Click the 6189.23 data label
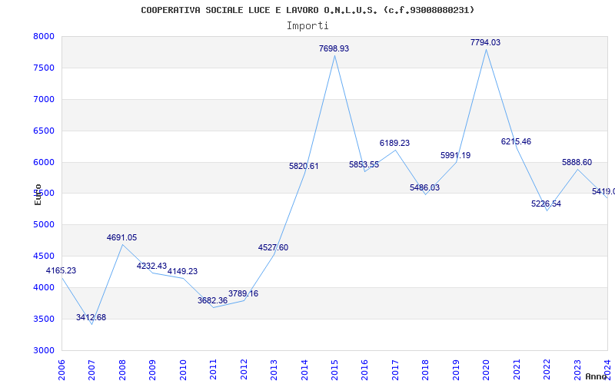This screenshot has width=615, height=384. (x=394, y=143)
